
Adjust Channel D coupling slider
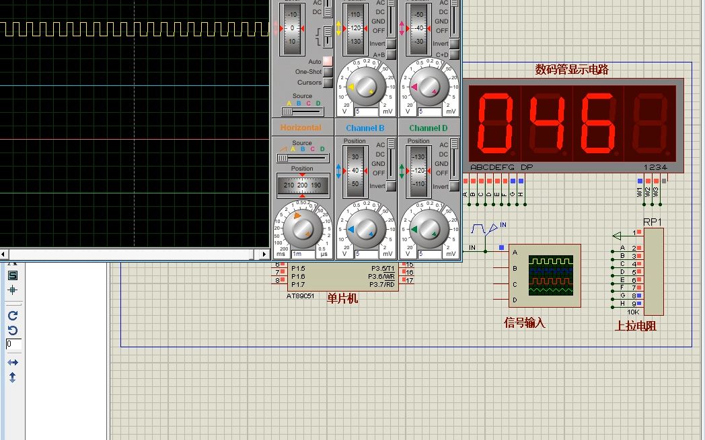pyautogui.click(x=454, y=159)
